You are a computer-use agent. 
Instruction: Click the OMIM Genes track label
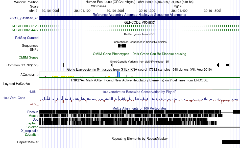(29, 57)
